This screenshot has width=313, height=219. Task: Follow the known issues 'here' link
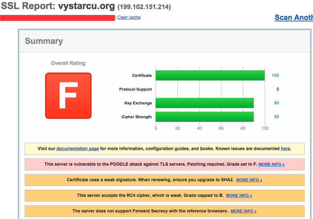click(x=285, y=149)
